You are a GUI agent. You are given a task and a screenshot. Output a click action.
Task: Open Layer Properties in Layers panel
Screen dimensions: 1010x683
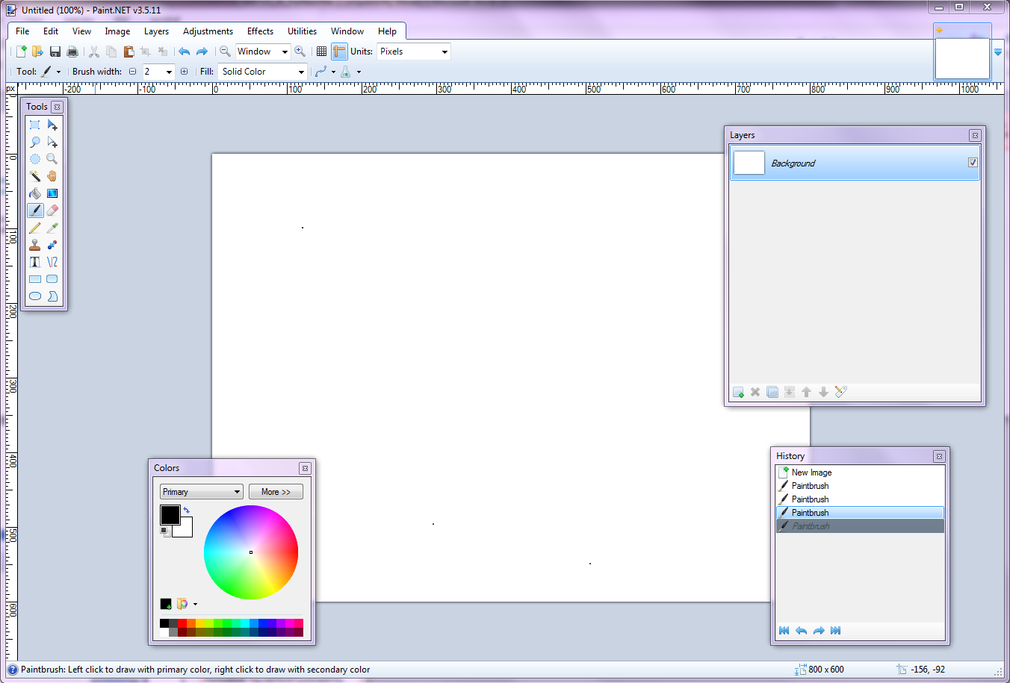[841, 392]
